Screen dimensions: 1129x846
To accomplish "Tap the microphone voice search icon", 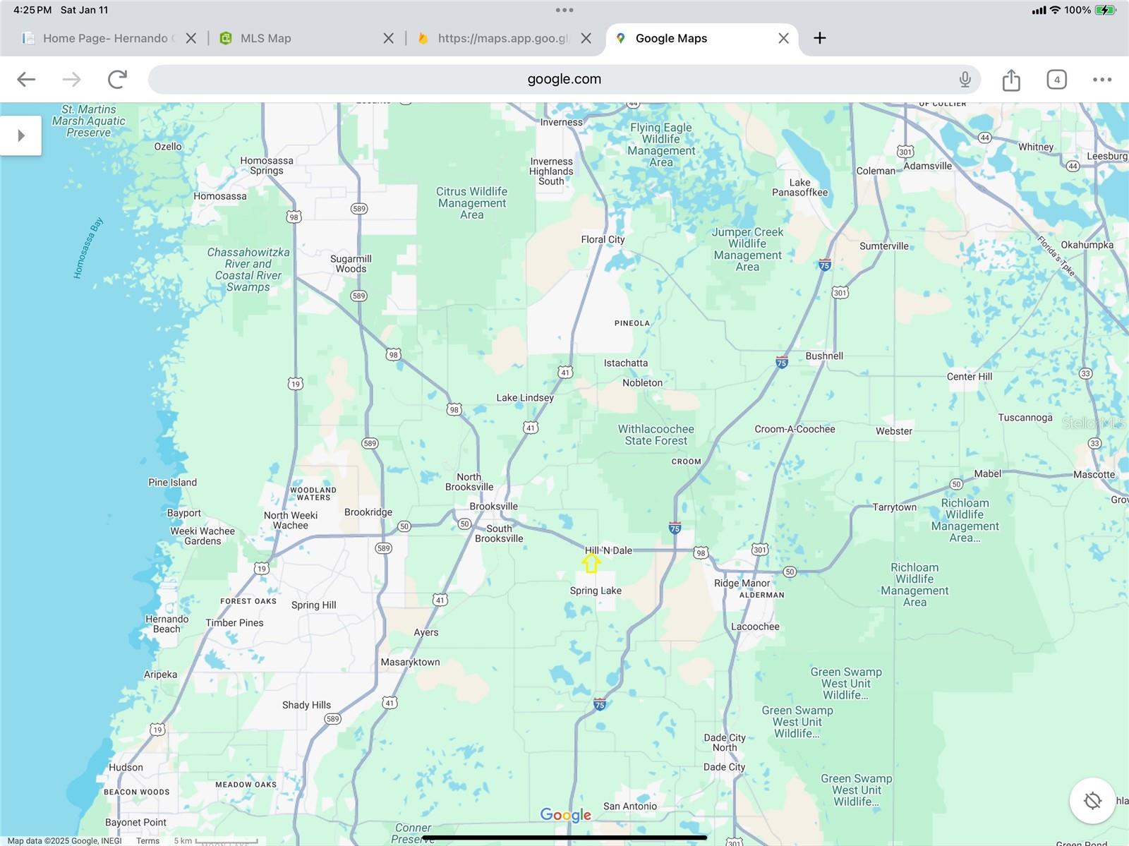I will (x=965, y=79).
